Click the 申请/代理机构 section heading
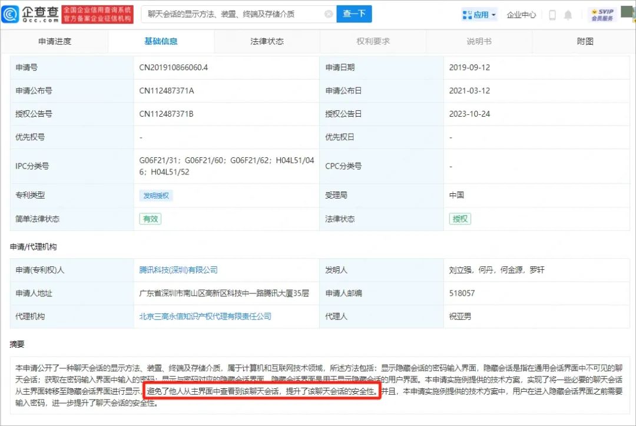636x426 pixels. pos(33,247)
